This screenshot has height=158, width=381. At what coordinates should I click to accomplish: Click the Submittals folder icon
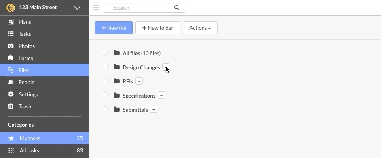tap(116, 109)
